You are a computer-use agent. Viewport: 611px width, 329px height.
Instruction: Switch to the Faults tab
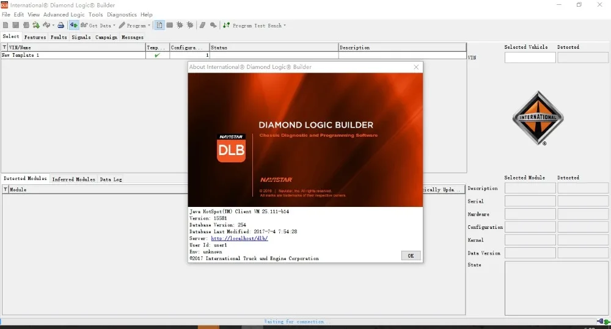pyautogui.click(x=59, y=37)
